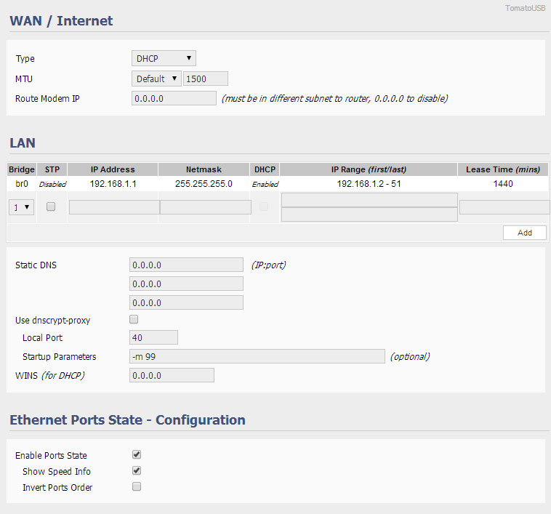Select the br0 bridge row in LAN table
Image resolution: width=551 pixels, height=514 pixels.
click(x=278, y=184)
